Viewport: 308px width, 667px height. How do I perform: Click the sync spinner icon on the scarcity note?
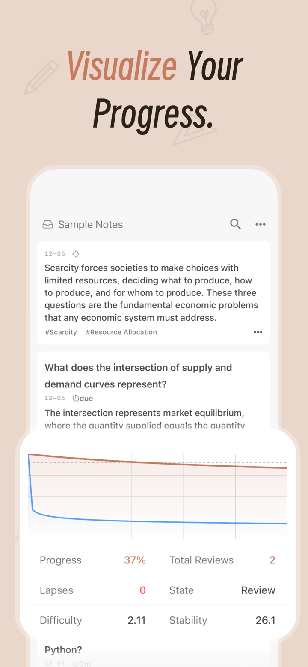75,254
